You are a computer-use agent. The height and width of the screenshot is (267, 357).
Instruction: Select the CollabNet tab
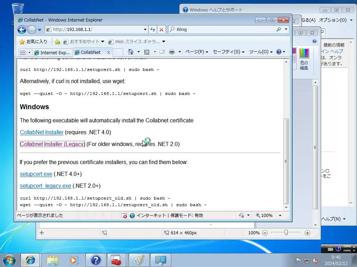point(91,52)
